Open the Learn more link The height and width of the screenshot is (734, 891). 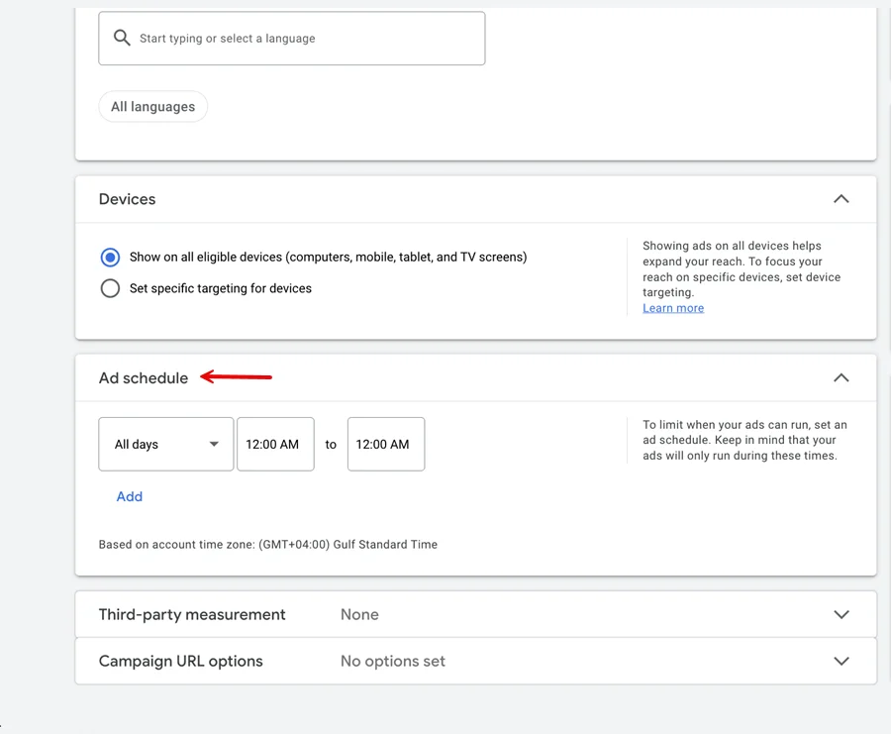673,308
